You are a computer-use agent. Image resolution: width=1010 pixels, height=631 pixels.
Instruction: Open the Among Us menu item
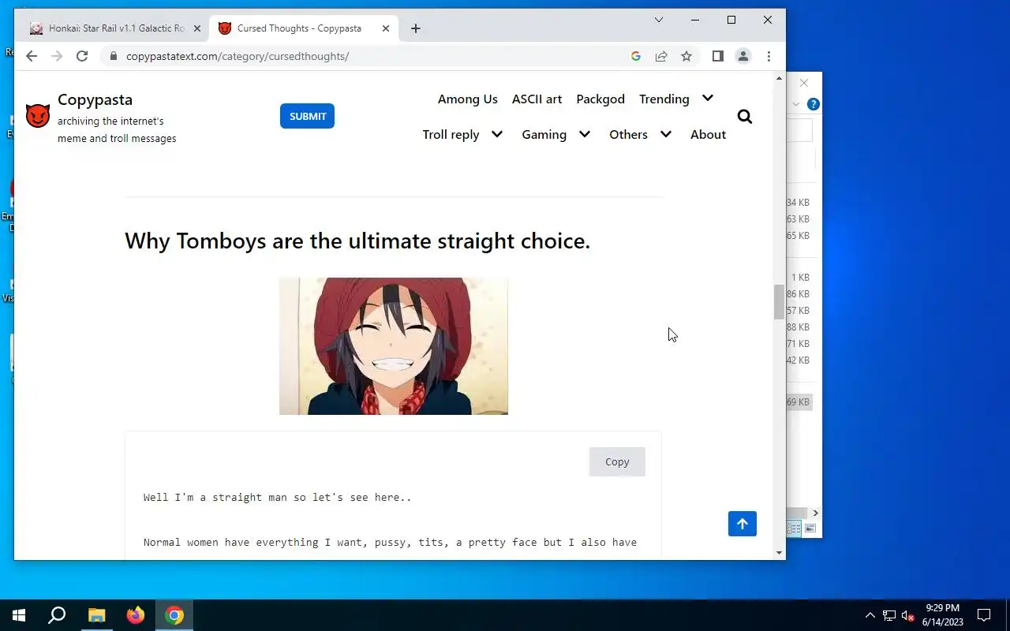tap(468, 99)
